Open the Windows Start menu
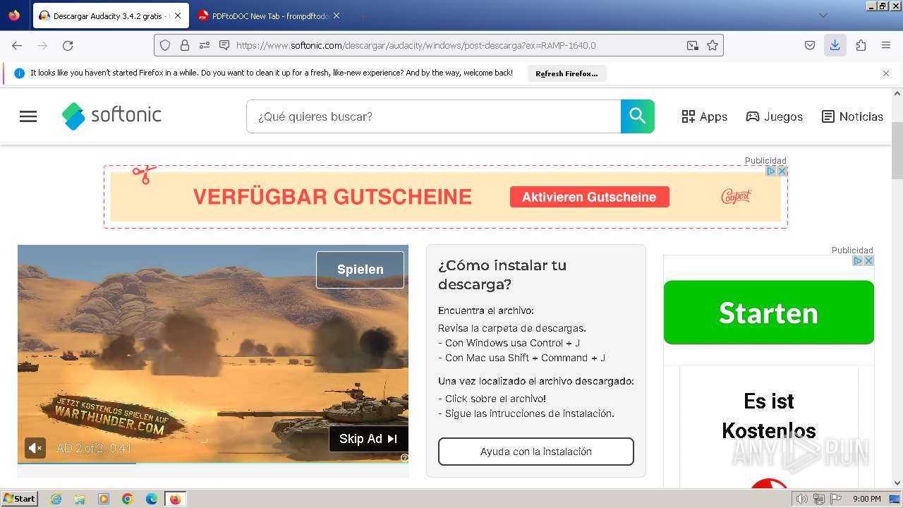The height and width of the screenshot is (508, 903). pyautogui.click(x=19, y=499)
